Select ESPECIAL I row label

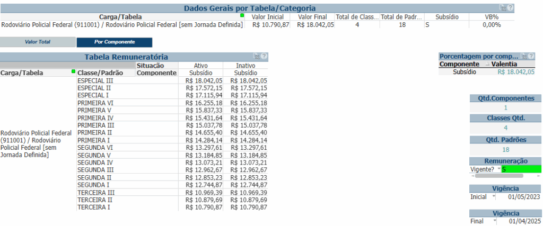pyautogui.click(x=93, y=95)
